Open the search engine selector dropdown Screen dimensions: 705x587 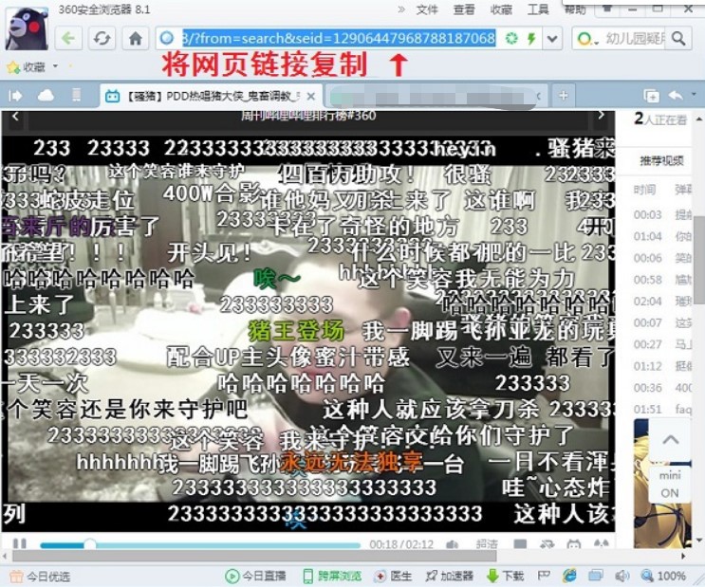(x=587, y=39)
